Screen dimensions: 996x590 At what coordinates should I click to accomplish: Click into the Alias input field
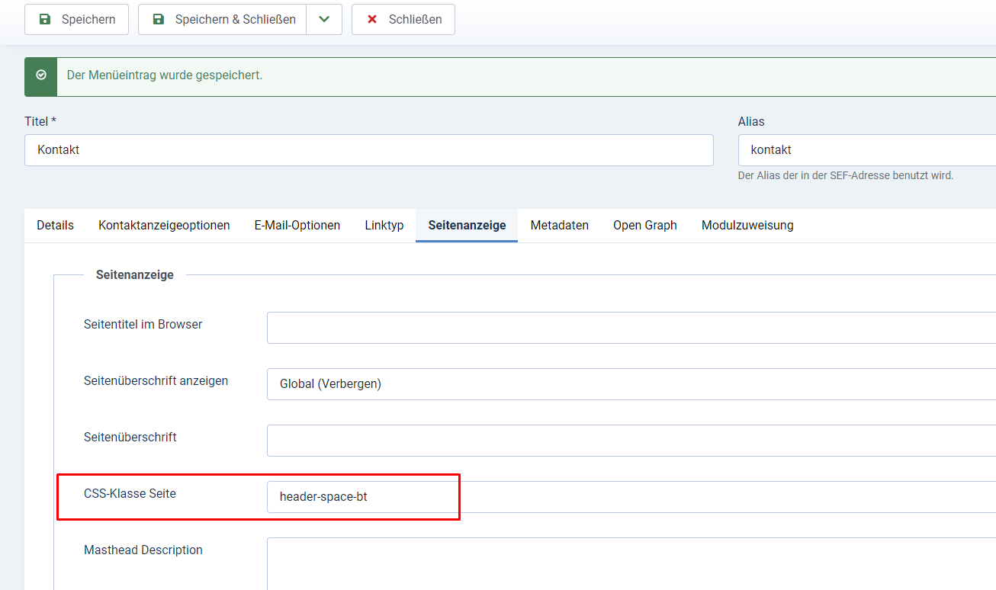coord(866,150)
